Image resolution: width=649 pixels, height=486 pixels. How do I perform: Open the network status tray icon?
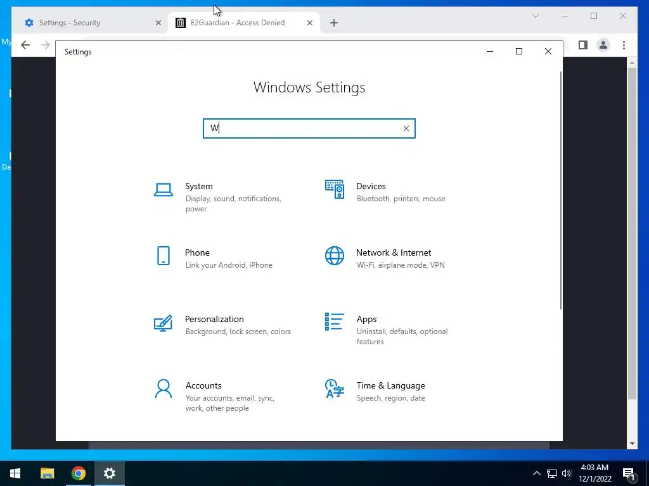click(552, 473)
